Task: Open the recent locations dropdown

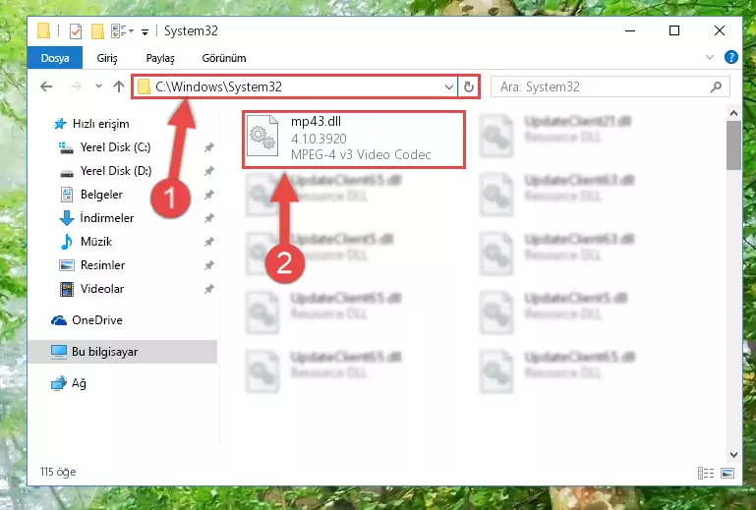Action: [99, 86]
